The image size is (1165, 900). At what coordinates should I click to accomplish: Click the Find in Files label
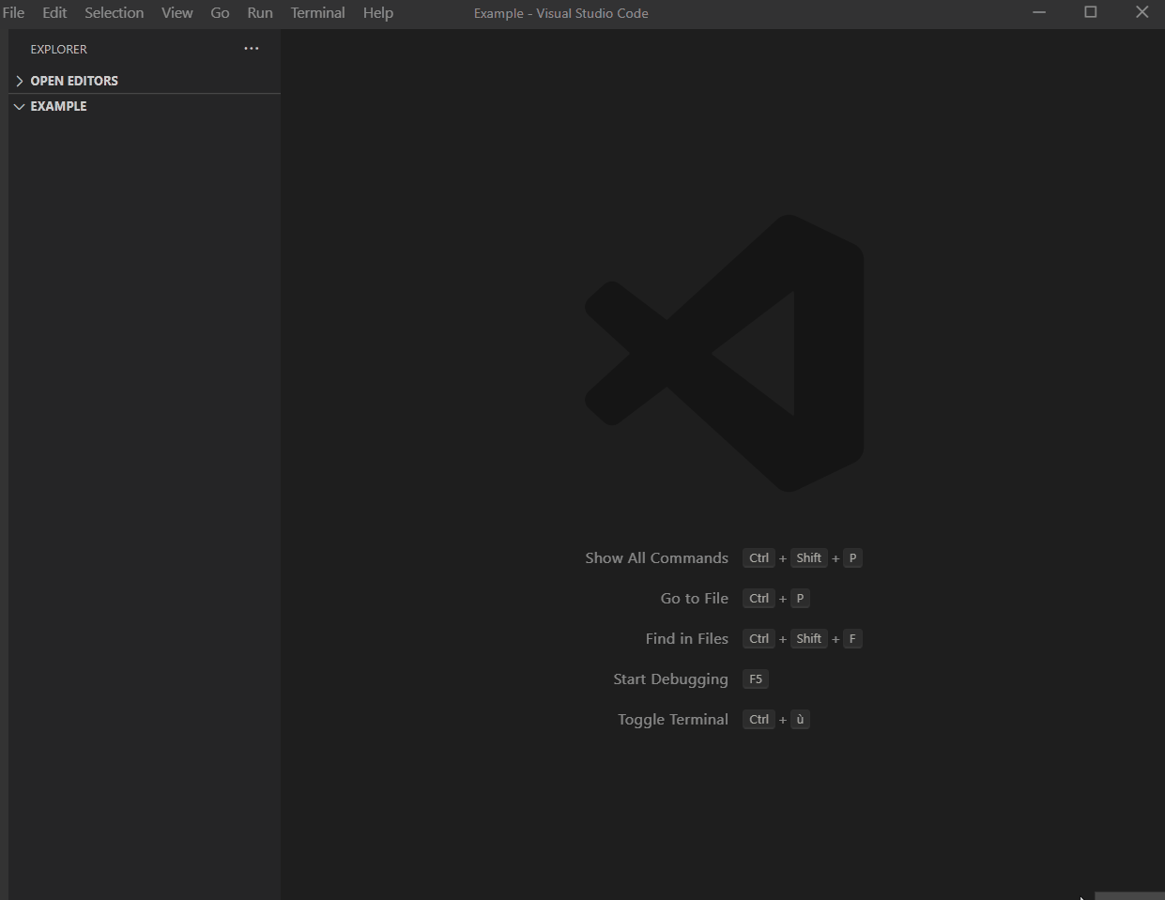tap(686, 638)
